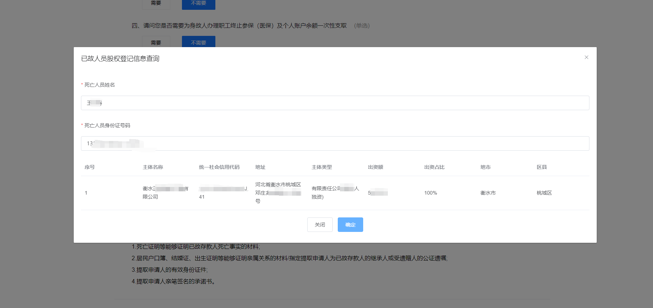
Task: Click the 主体类型 column header
Action: 322,167
